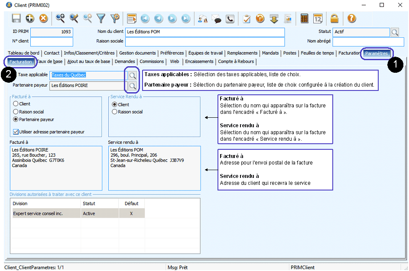Click the orange X Delete record icon
409x271 pixels.
click(x=43, y=18)
